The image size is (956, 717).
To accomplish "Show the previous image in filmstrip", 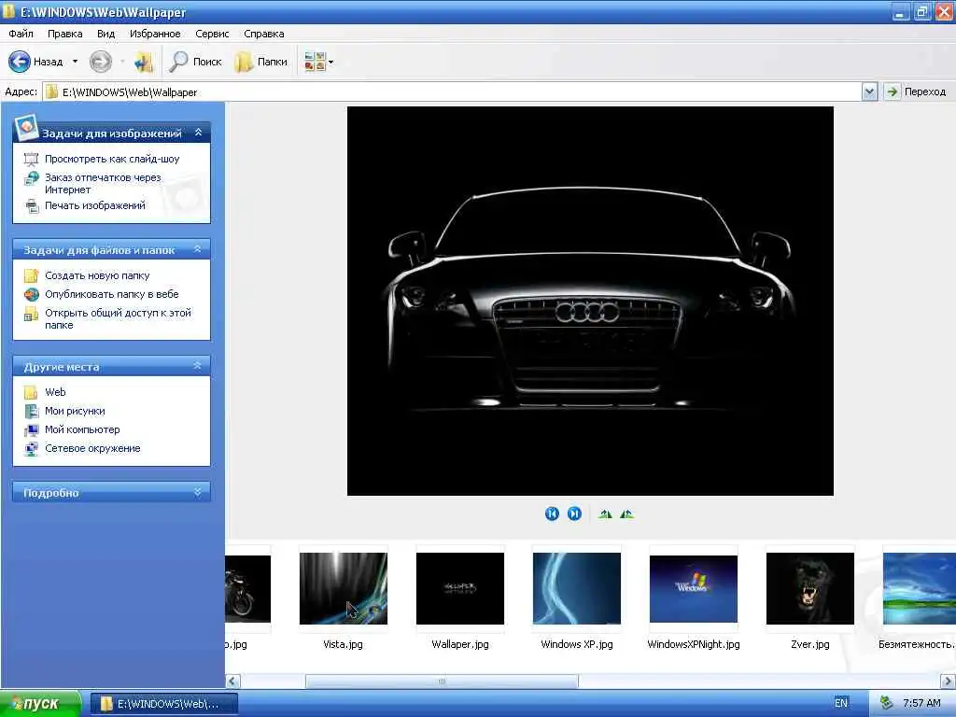I will pyautogui.click(x=552, y=513).
